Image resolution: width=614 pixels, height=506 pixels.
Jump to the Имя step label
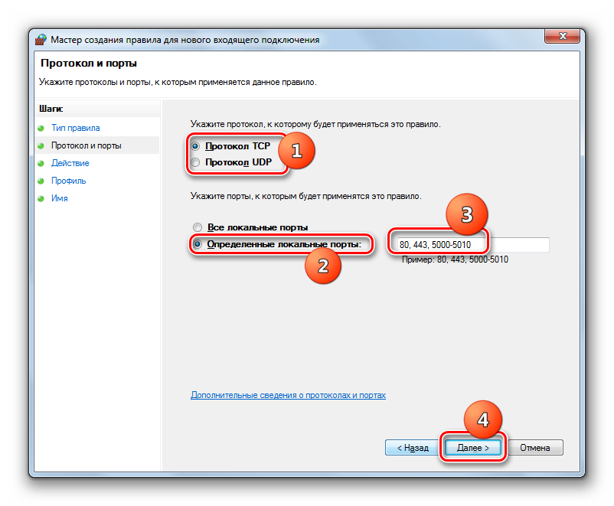pyautogui.click(x=59, y=198)
